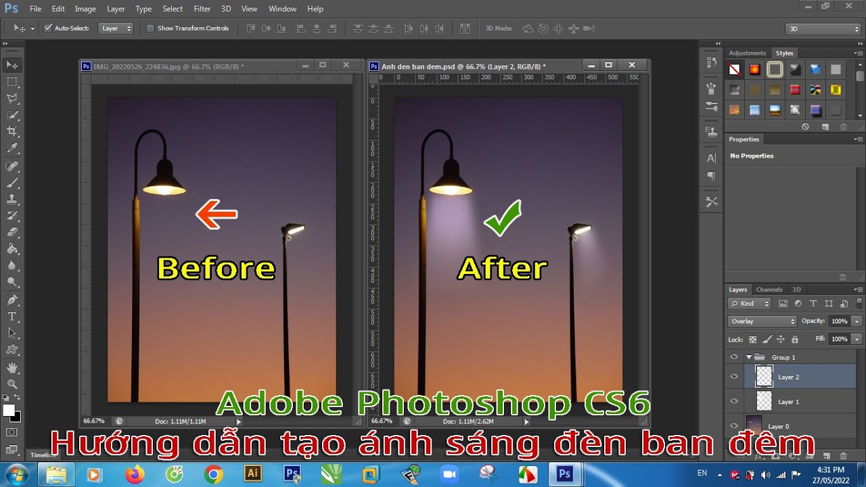Screen dimensions: 866x487
Task: Switch to the 3D tab in Layers panel
Action: (x=796, y=289)
